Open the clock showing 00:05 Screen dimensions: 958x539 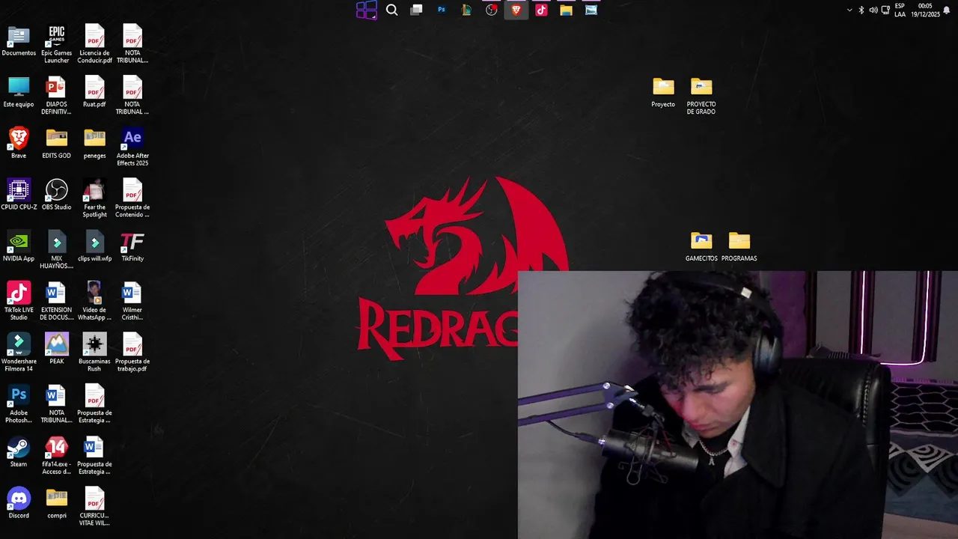(x=925, y=10)
